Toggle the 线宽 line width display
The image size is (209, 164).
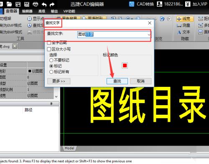pyautogui.click(x=185, y=19)
